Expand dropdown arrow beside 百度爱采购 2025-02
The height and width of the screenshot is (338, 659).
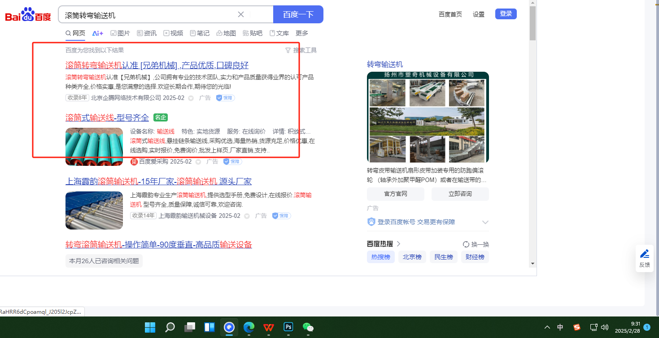point(198,162)
